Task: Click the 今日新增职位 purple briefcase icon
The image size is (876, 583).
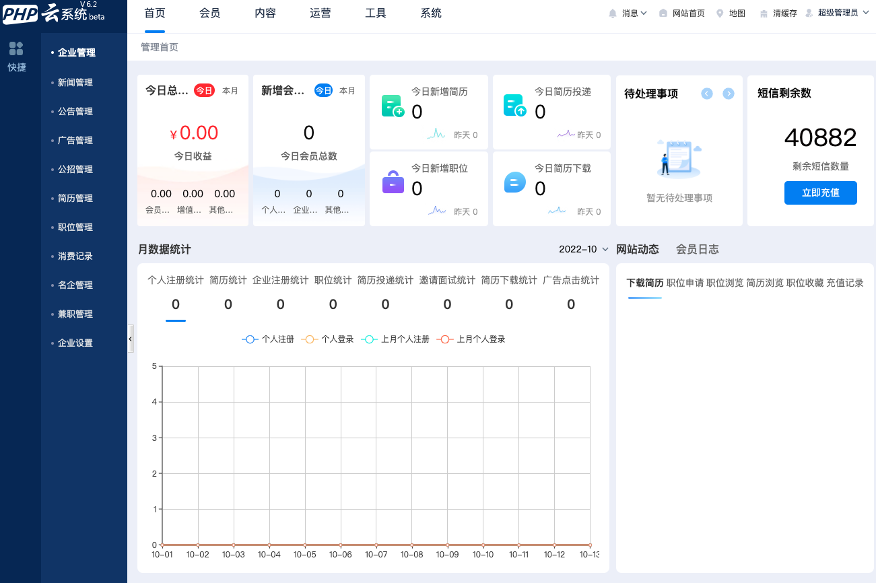Action: 393,182
